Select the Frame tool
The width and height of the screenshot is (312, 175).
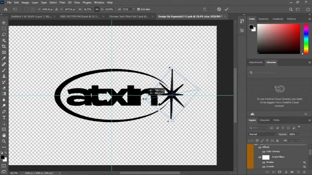[x=4, y=52]
